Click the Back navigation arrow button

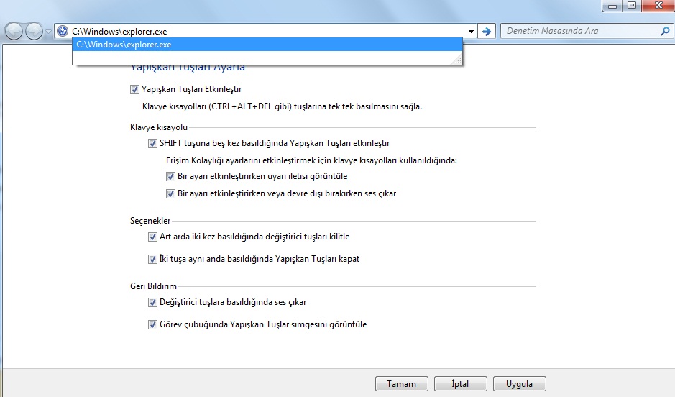click(x=14, y=32)
